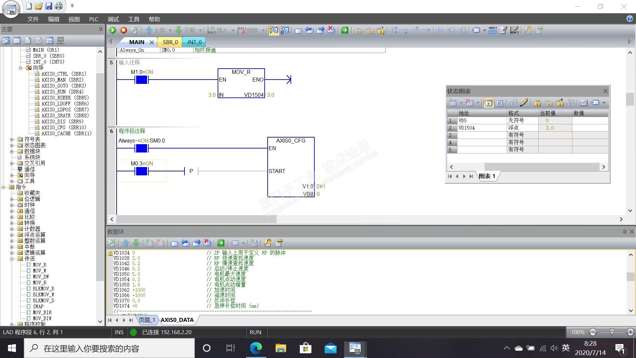Click the green go-to arrow in data block toolbar

click(221, 243)
